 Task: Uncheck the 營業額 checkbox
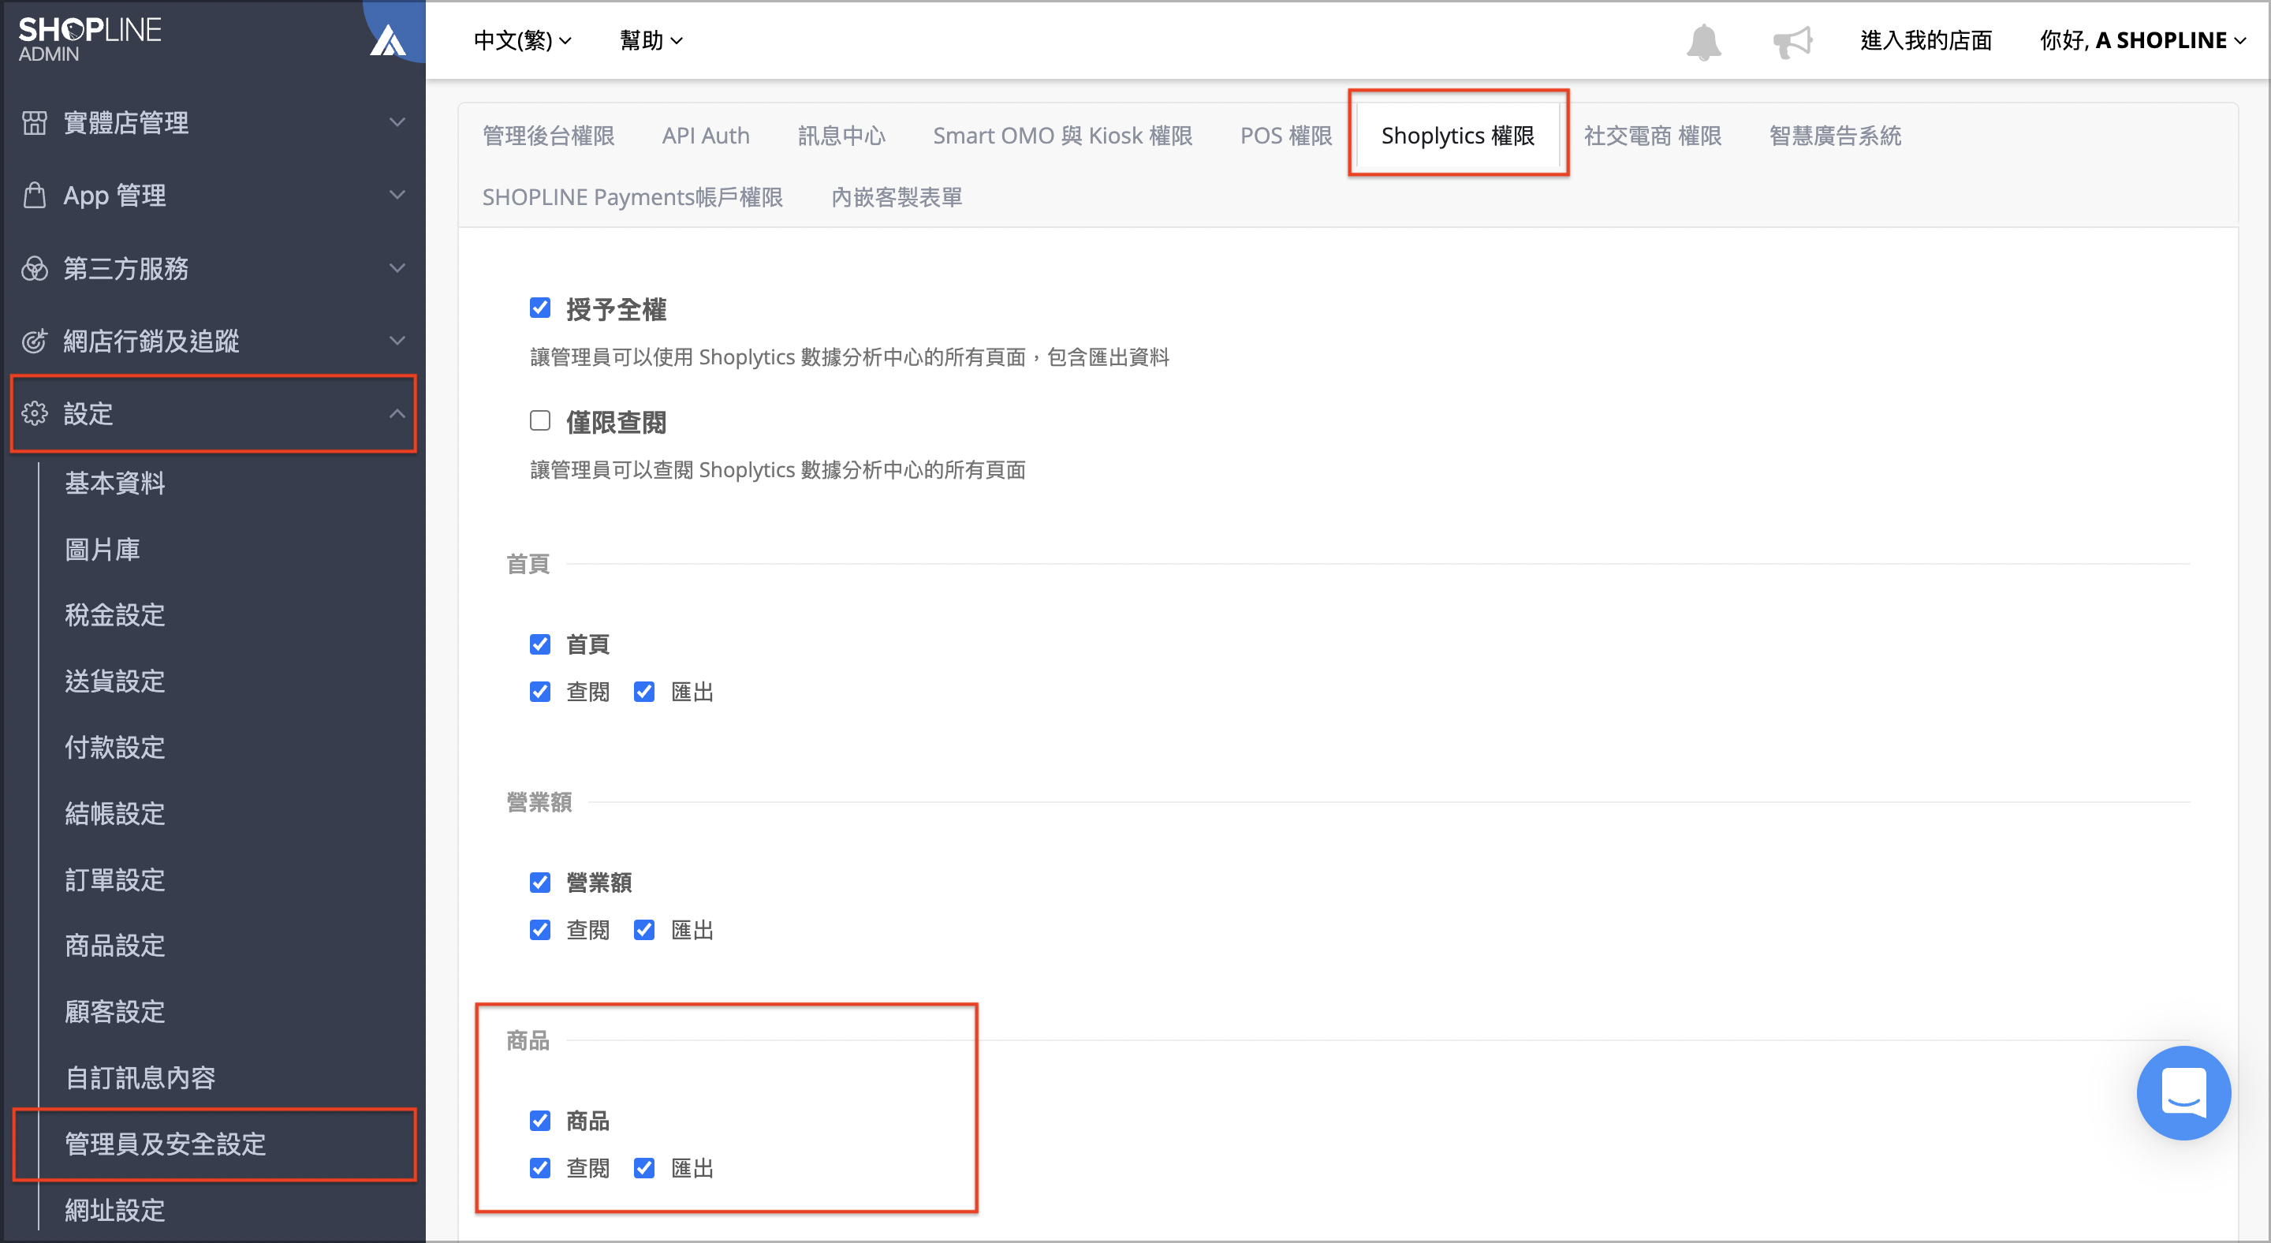pyautogui.click(x=540, y=883)
